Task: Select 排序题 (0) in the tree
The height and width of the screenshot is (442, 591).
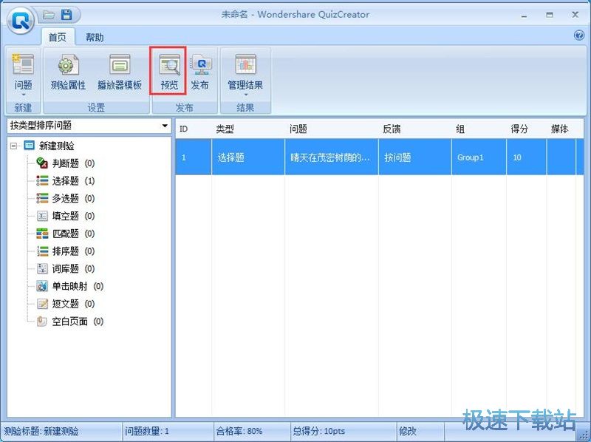Action: pyautogui.click(x=65, y=251)
